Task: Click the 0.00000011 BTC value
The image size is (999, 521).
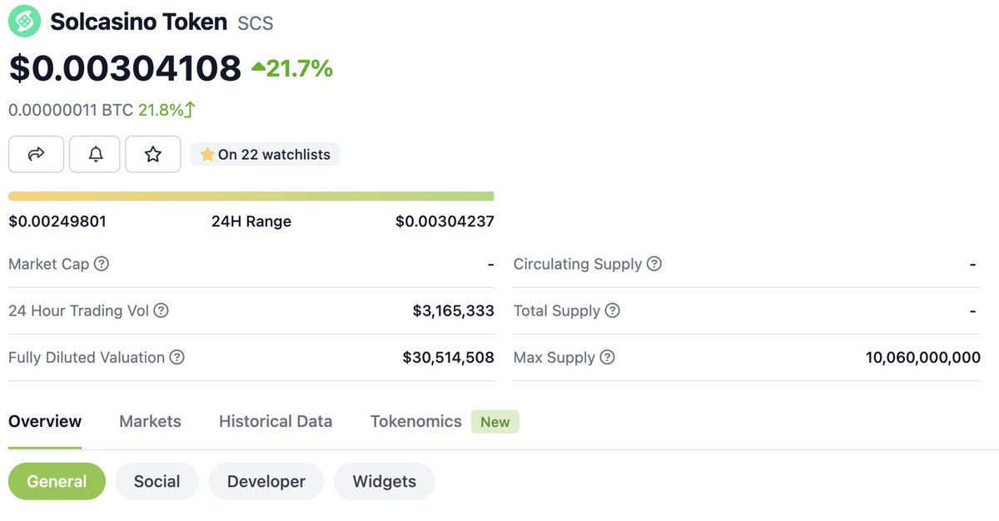Action: point(71,110)
